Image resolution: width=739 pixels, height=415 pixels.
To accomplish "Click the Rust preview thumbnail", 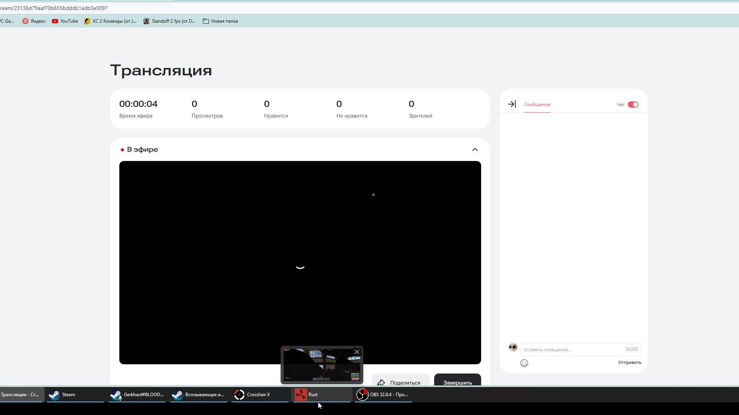I will click(321, 367).
